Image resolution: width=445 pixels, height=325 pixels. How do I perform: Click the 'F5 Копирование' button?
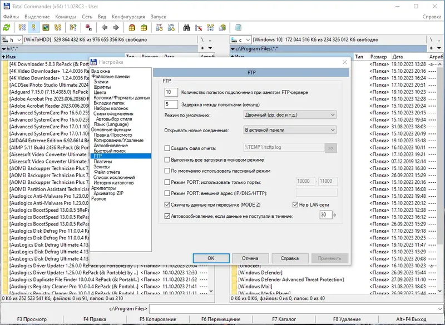[x=158, y=319]
